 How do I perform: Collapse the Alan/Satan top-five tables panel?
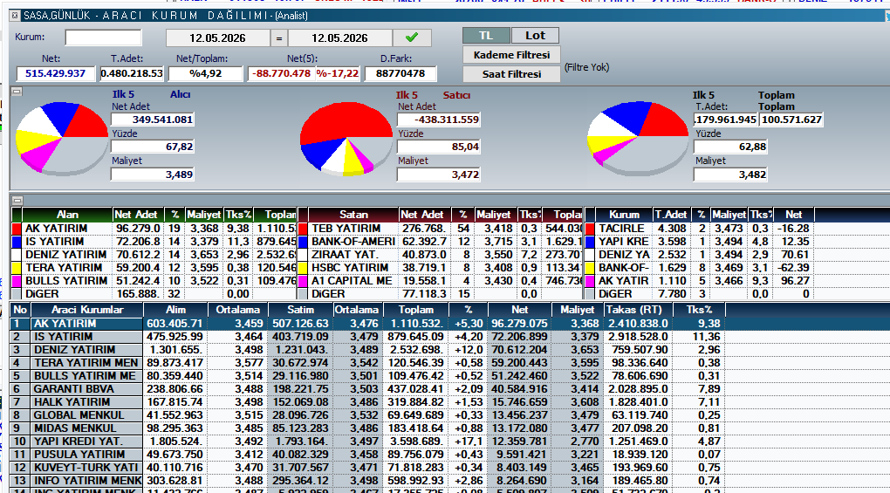[x=17, y=201]
